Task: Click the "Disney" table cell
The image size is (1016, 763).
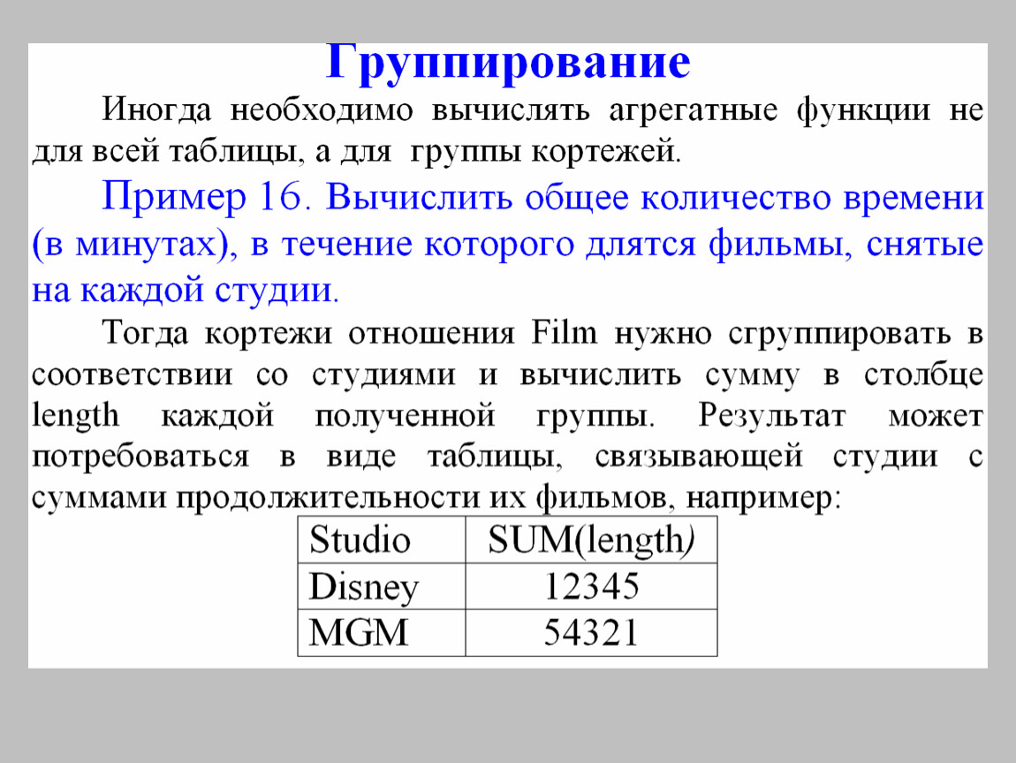Action: tap(364, 587)
